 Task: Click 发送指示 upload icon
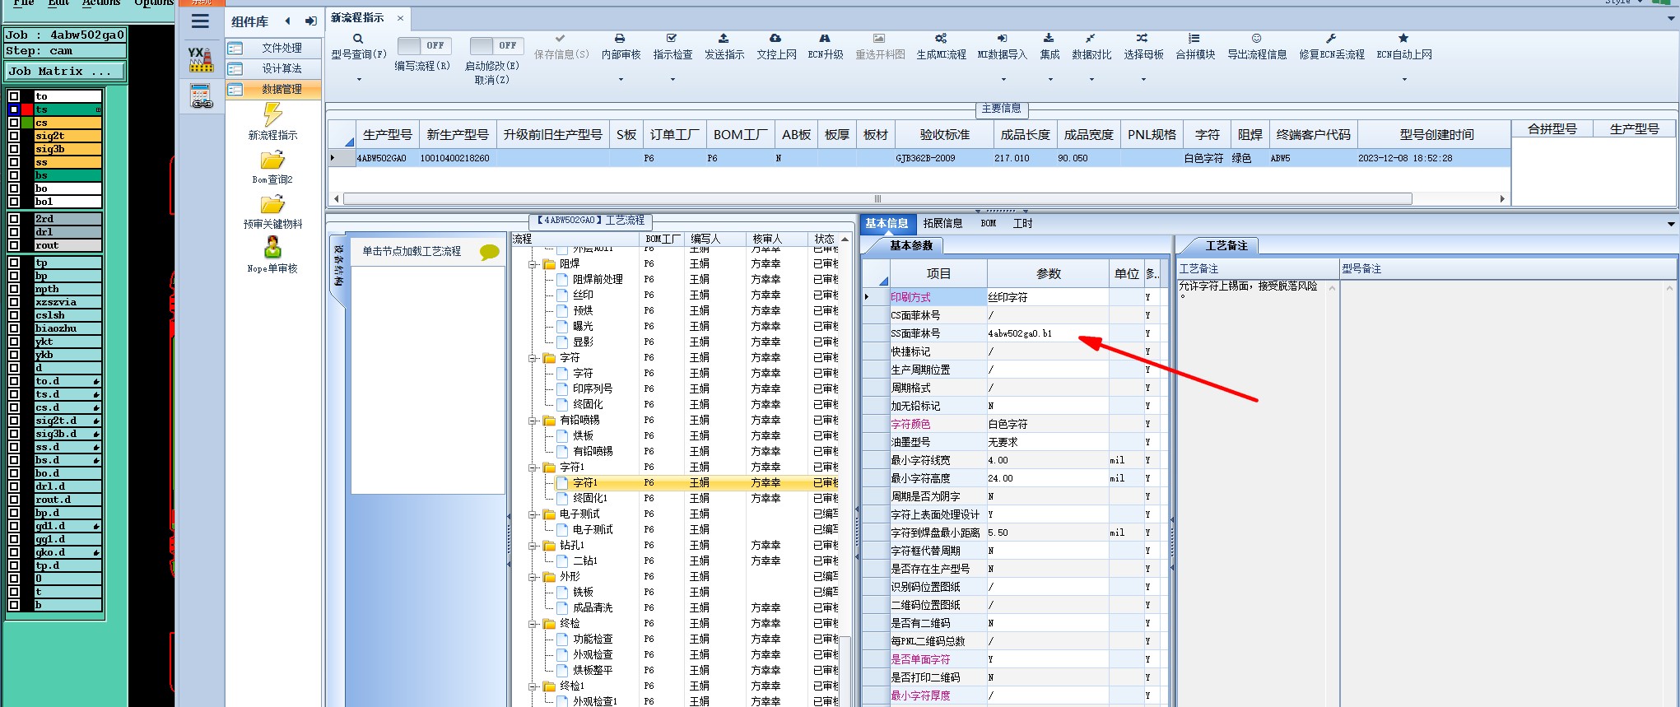tap(724, 39)
